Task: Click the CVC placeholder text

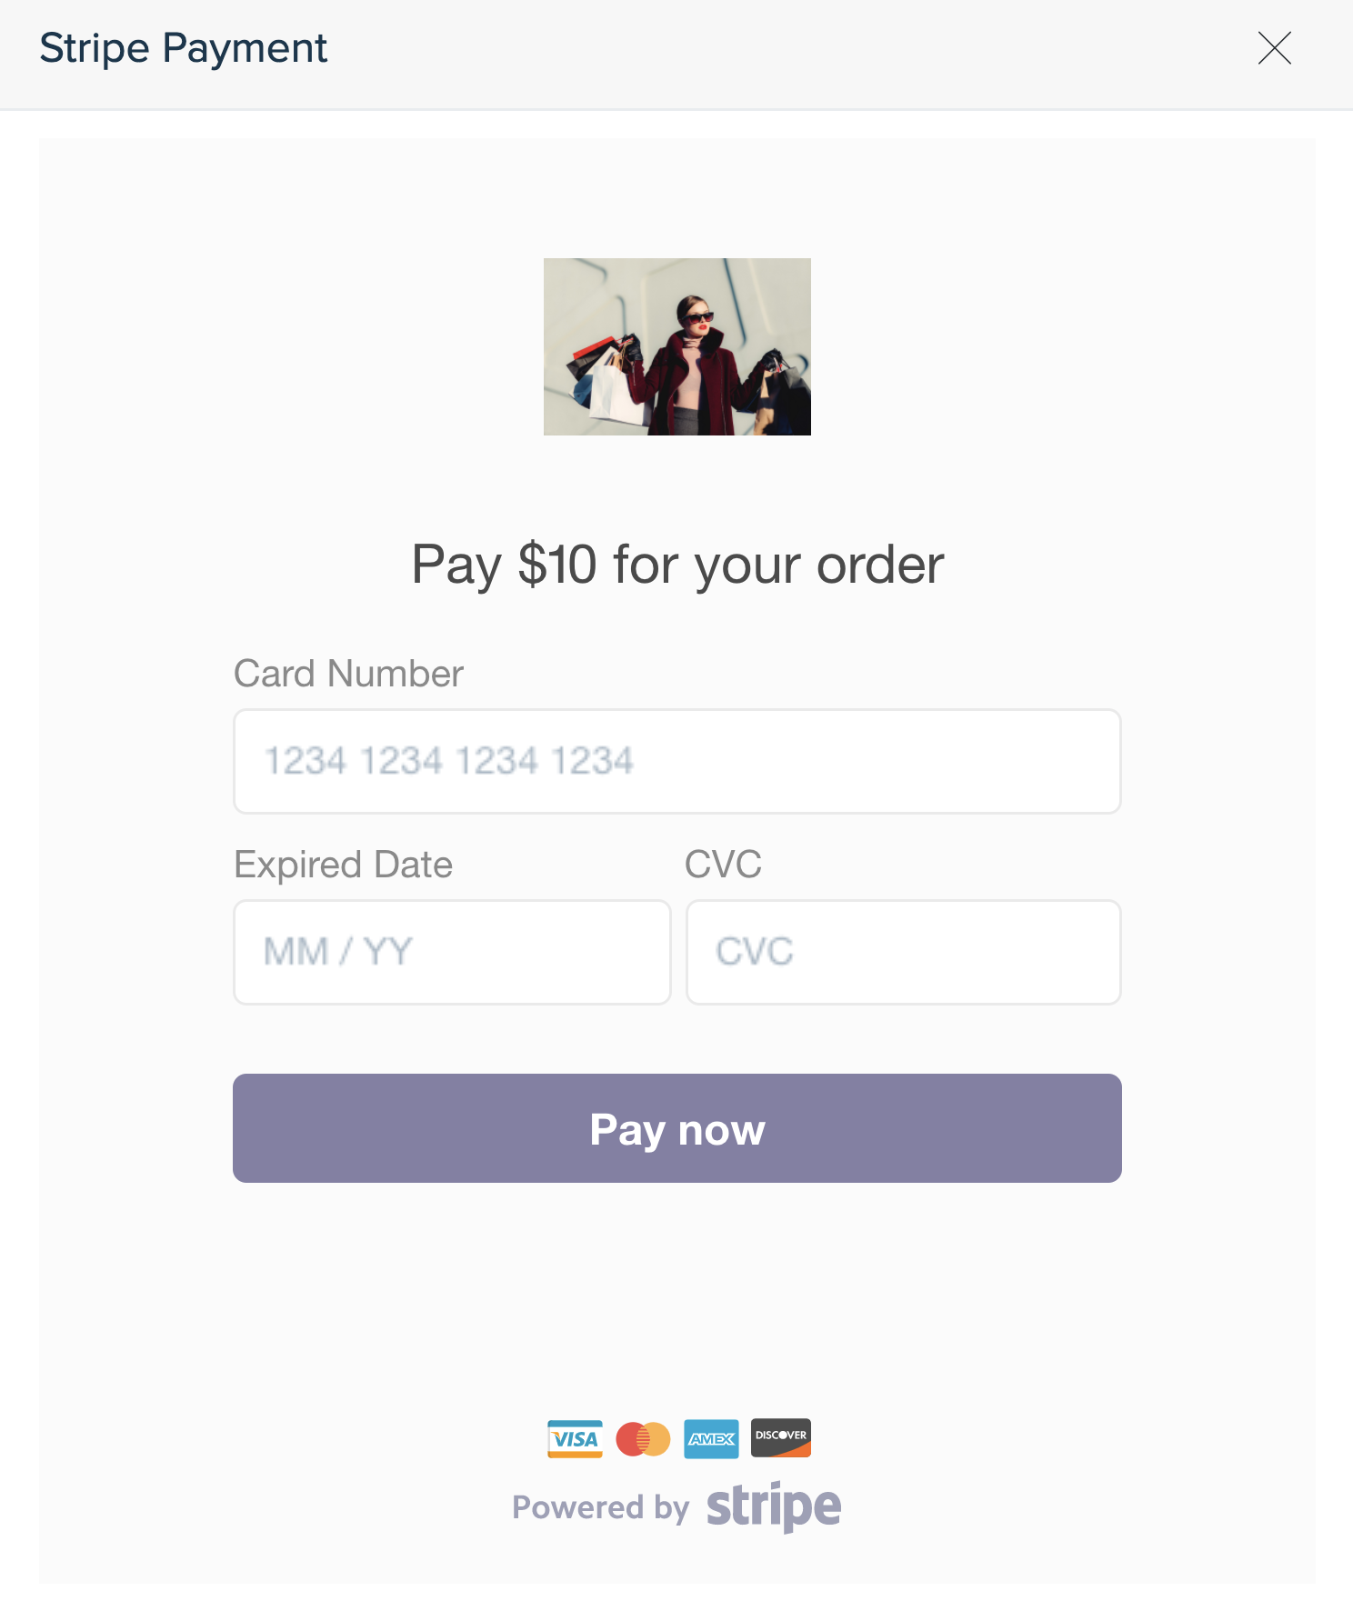Action: click(755, 952)
